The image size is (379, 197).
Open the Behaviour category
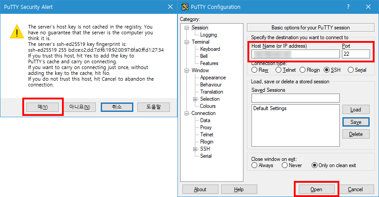(x=211, y=85)
